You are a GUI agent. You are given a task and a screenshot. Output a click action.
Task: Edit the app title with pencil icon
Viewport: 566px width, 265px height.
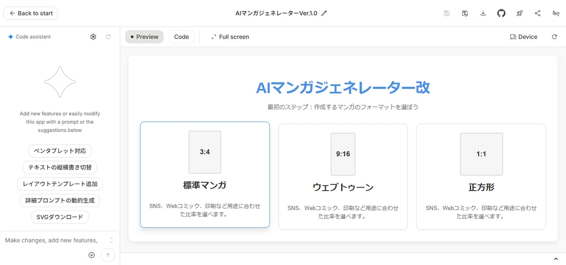324,13
